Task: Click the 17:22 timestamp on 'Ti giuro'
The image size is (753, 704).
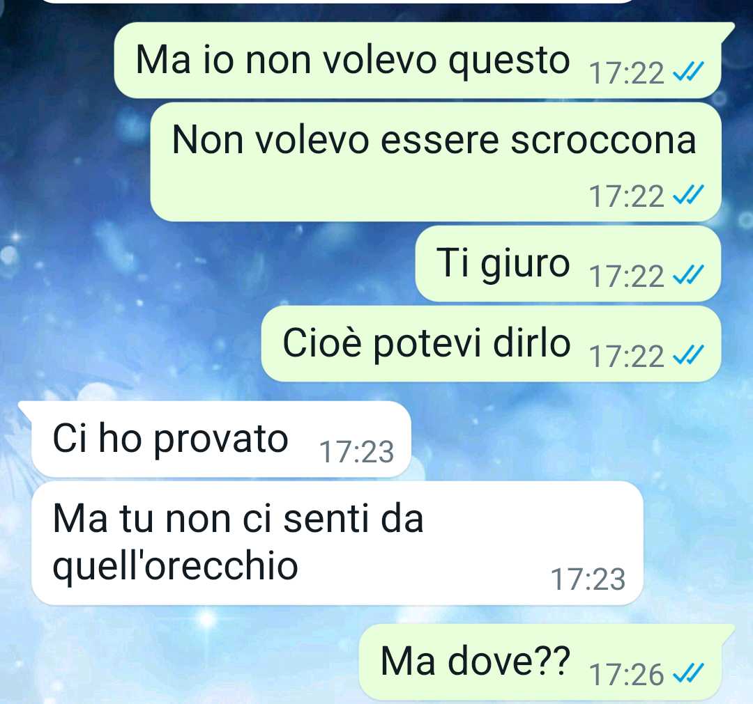Action: click(627, 276)
